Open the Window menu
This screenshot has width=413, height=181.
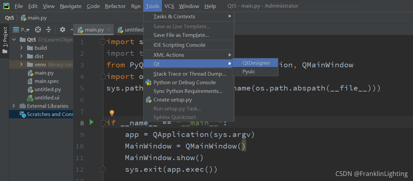tap(189, 6)
